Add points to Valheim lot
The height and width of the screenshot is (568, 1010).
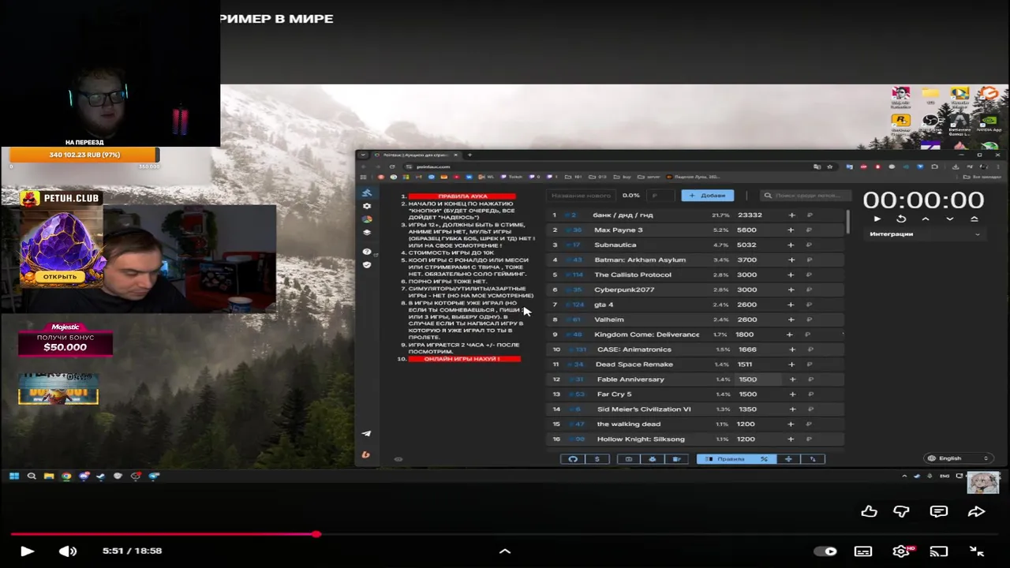(x=791, y=319)
